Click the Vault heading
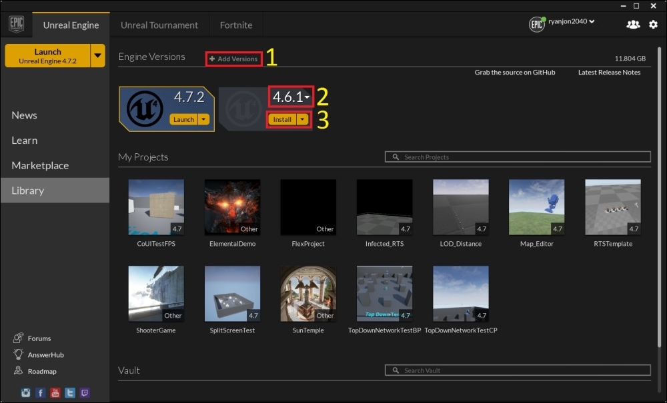The height and width of the screenshot is (403, 667). tap(129, 370)
